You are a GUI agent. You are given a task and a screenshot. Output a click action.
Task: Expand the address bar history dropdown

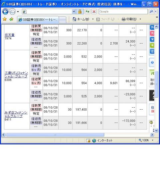(74, 12)
